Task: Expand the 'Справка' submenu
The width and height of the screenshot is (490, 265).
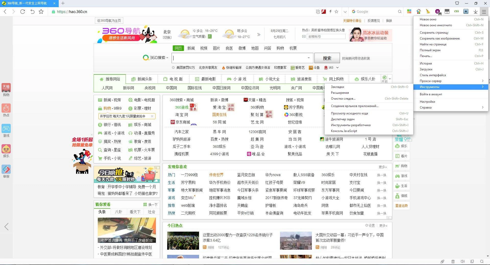Action: [451, 108]
